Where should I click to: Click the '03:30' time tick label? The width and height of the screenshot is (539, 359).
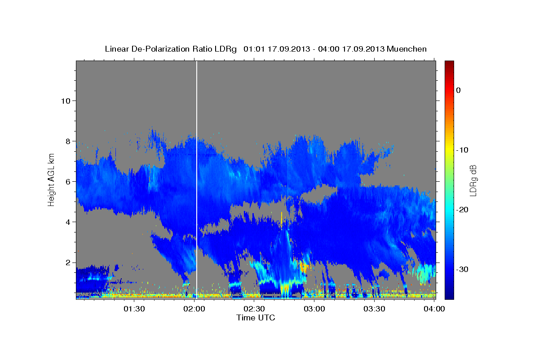[x=375, y=309]
